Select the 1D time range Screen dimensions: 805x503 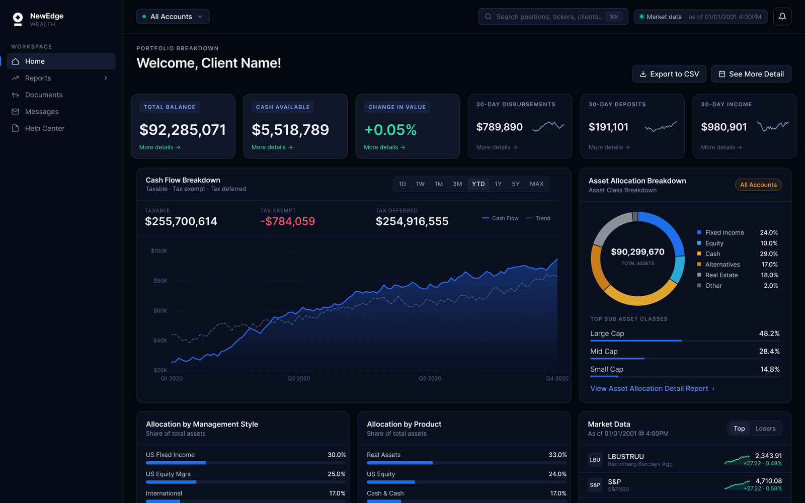pos(403,184)
